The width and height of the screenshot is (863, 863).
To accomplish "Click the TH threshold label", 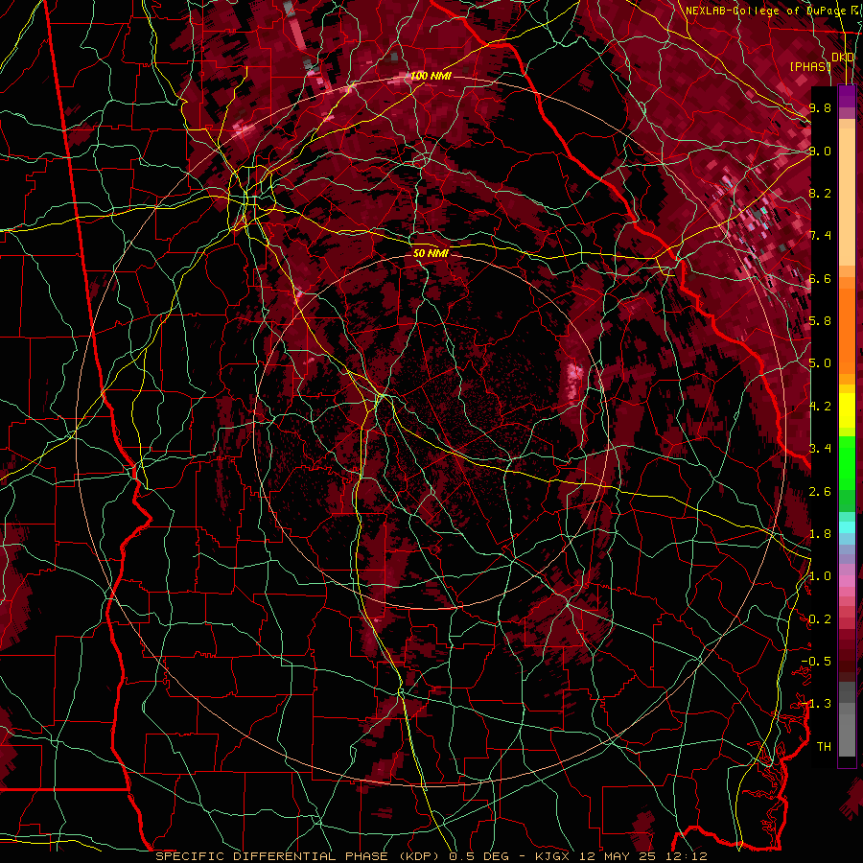I will coord(824,747).
